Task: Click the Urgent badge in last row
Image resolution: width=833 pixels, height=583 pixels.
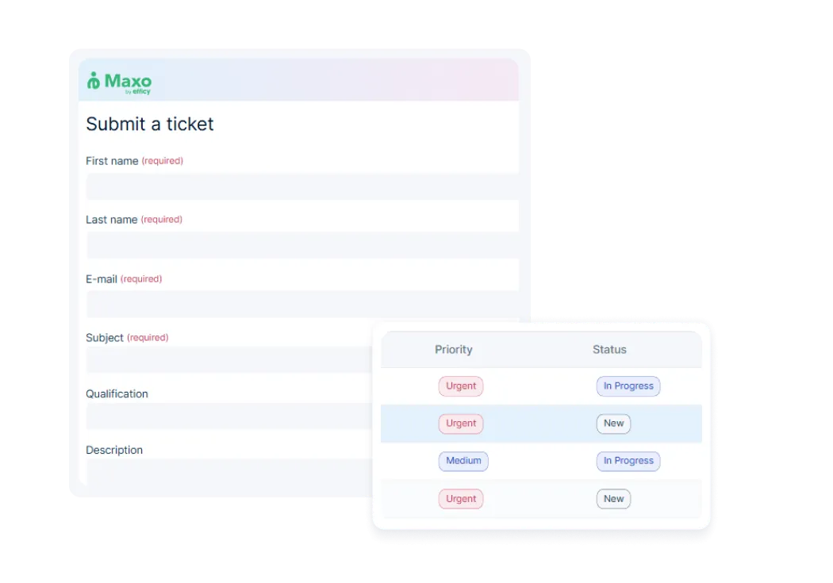Action: (461, 499)
